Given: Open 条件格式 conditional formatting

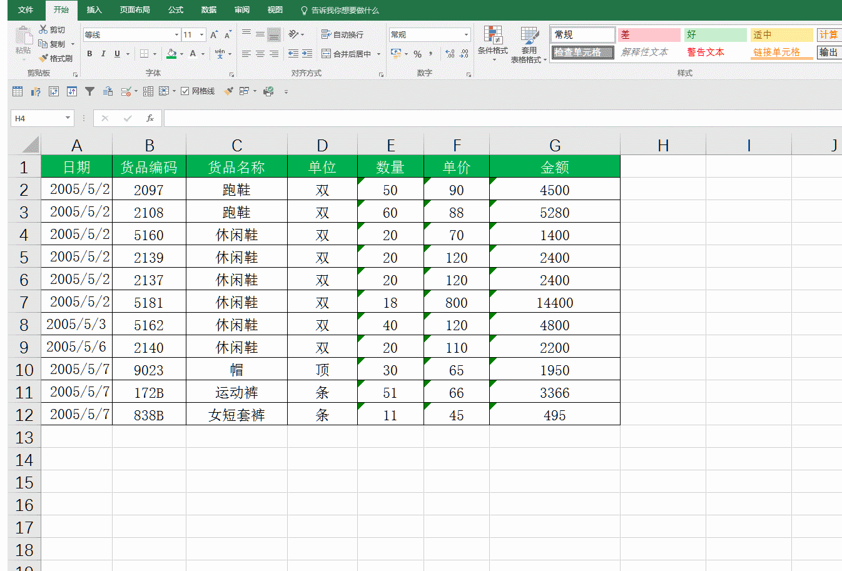Looking at the screenshot, I should tap(493, 43).
